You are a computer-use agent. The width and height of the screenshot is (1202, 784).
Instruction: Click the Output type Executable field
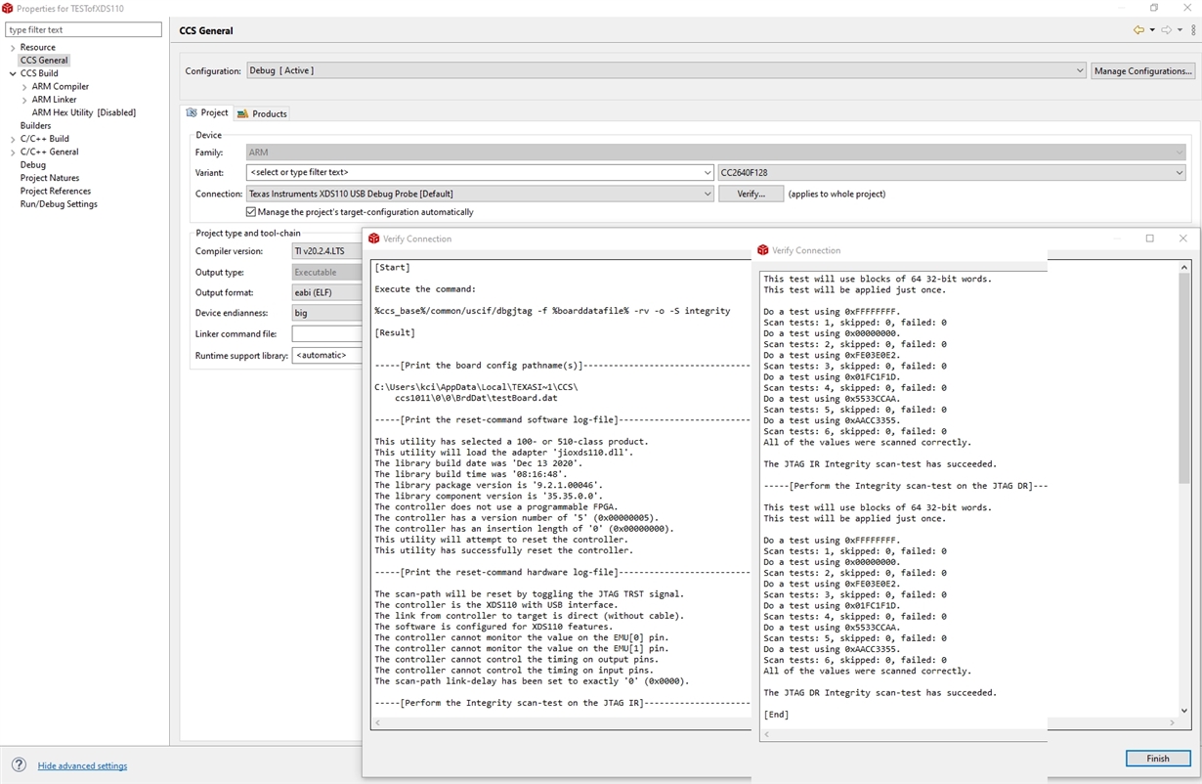327,272
